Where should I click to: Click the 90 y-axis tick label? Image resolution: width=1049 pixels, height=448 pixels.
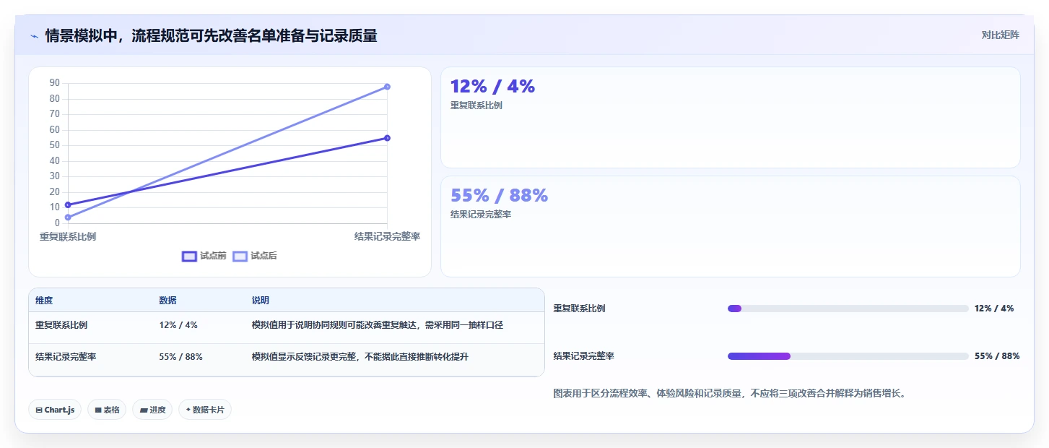55,83
